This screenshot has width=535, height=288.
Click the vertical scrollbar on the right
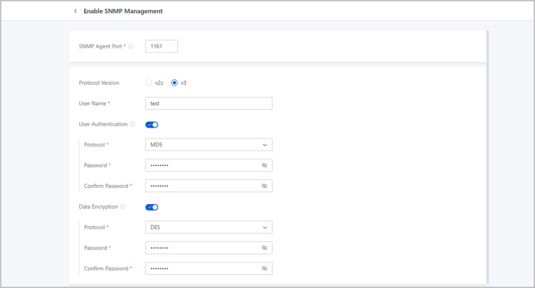point(488,156)
